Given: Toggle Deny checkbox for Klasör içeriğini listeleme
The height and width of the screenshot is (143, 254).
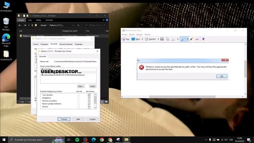Looking at the screenshot, I should tap(89, 104).
